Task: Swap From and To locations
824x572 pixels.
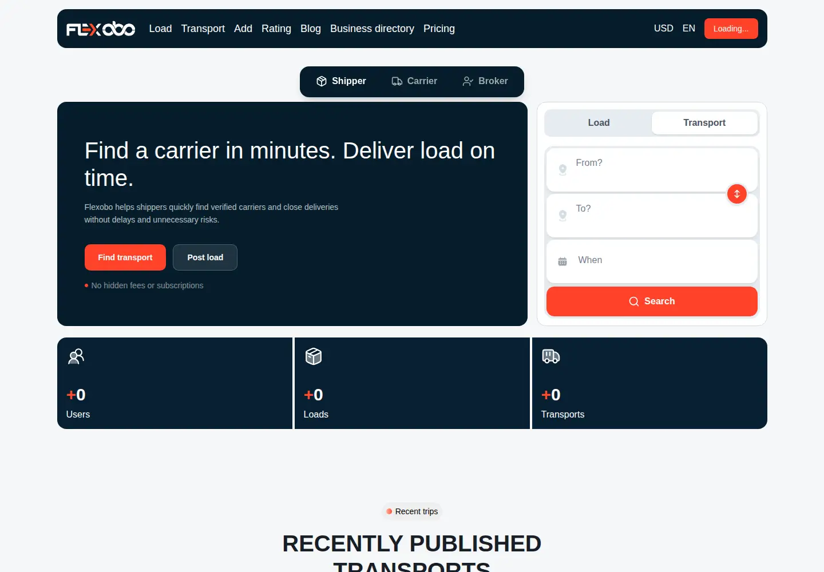Action: [737, 194]
